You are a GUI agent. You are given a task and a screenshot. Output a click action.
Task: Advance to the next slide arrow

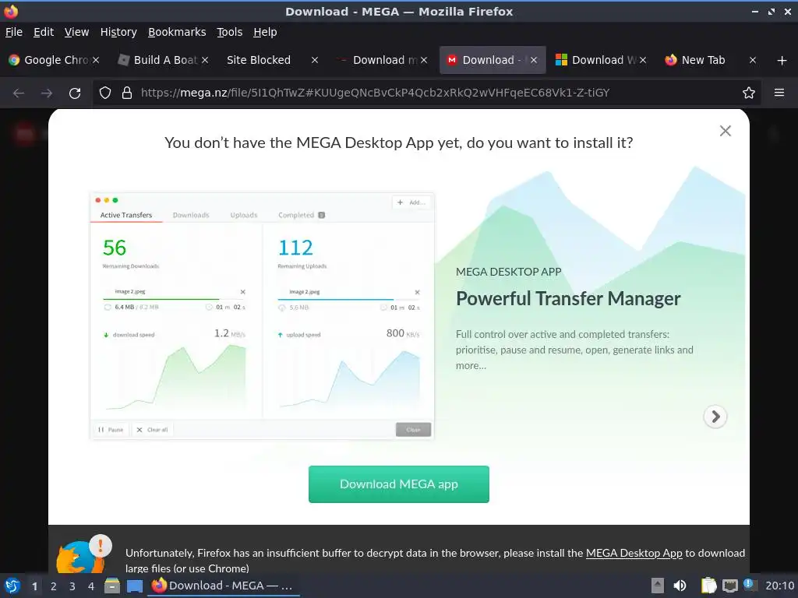[715, 417]
